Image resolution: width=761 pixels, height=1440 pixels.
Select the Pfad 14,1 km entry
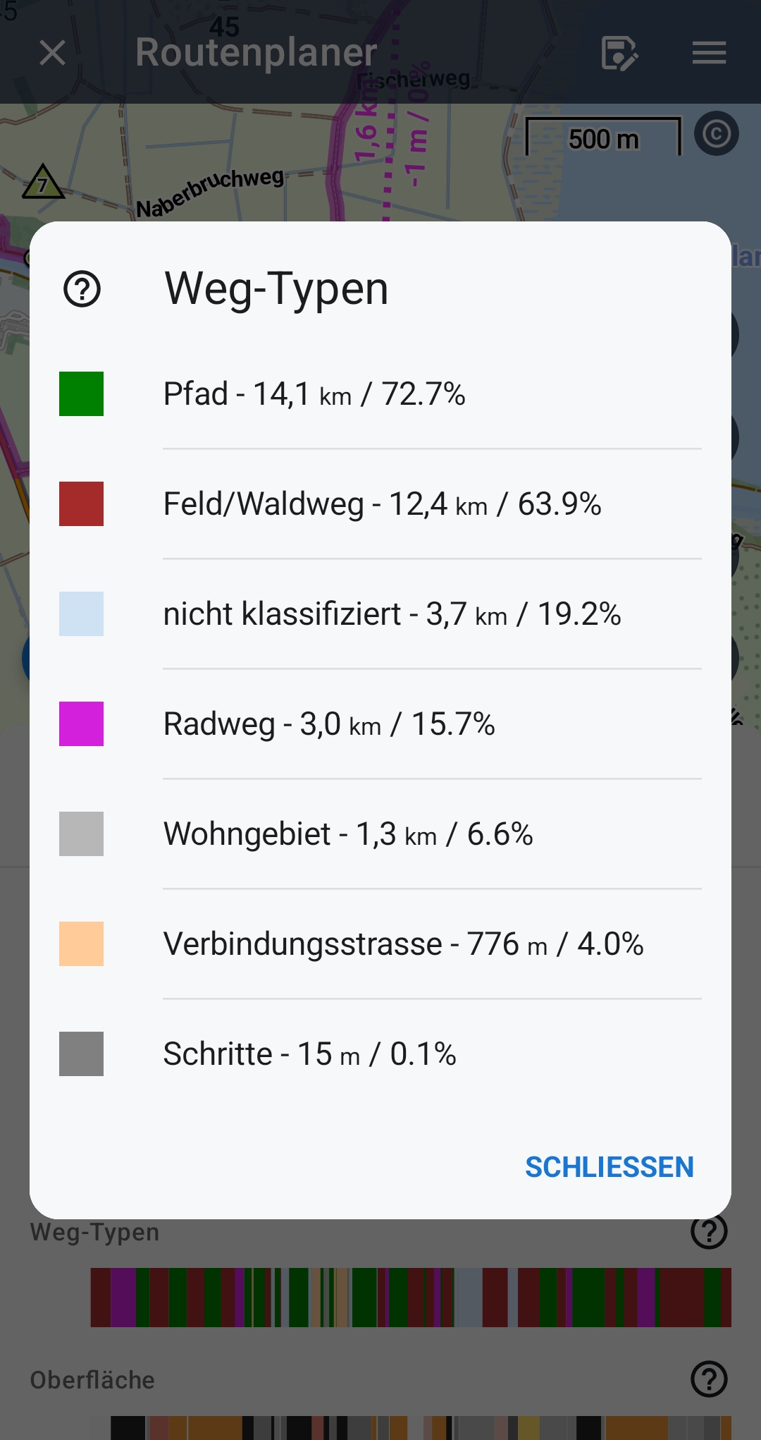(x=314, y=394)
